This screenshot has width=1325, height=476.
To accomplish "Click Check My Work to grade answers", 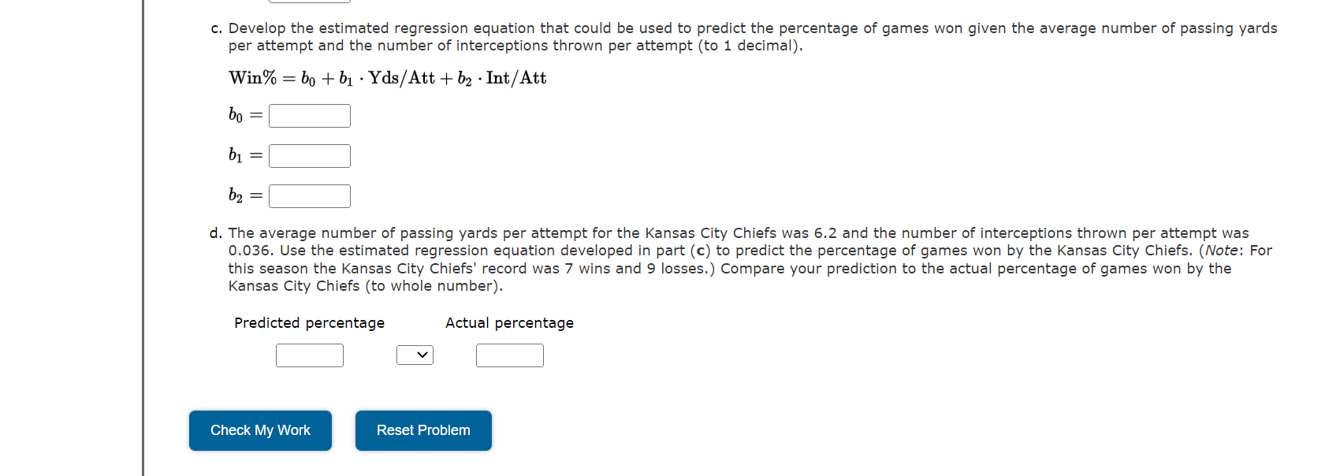I will point(260,430).
